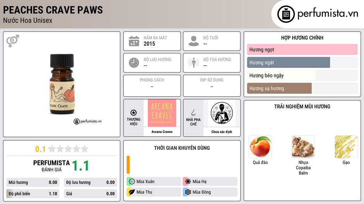Select the Mùa Hạ season button
The width and height of the screenshot is (364, 204).
[210, 182]
